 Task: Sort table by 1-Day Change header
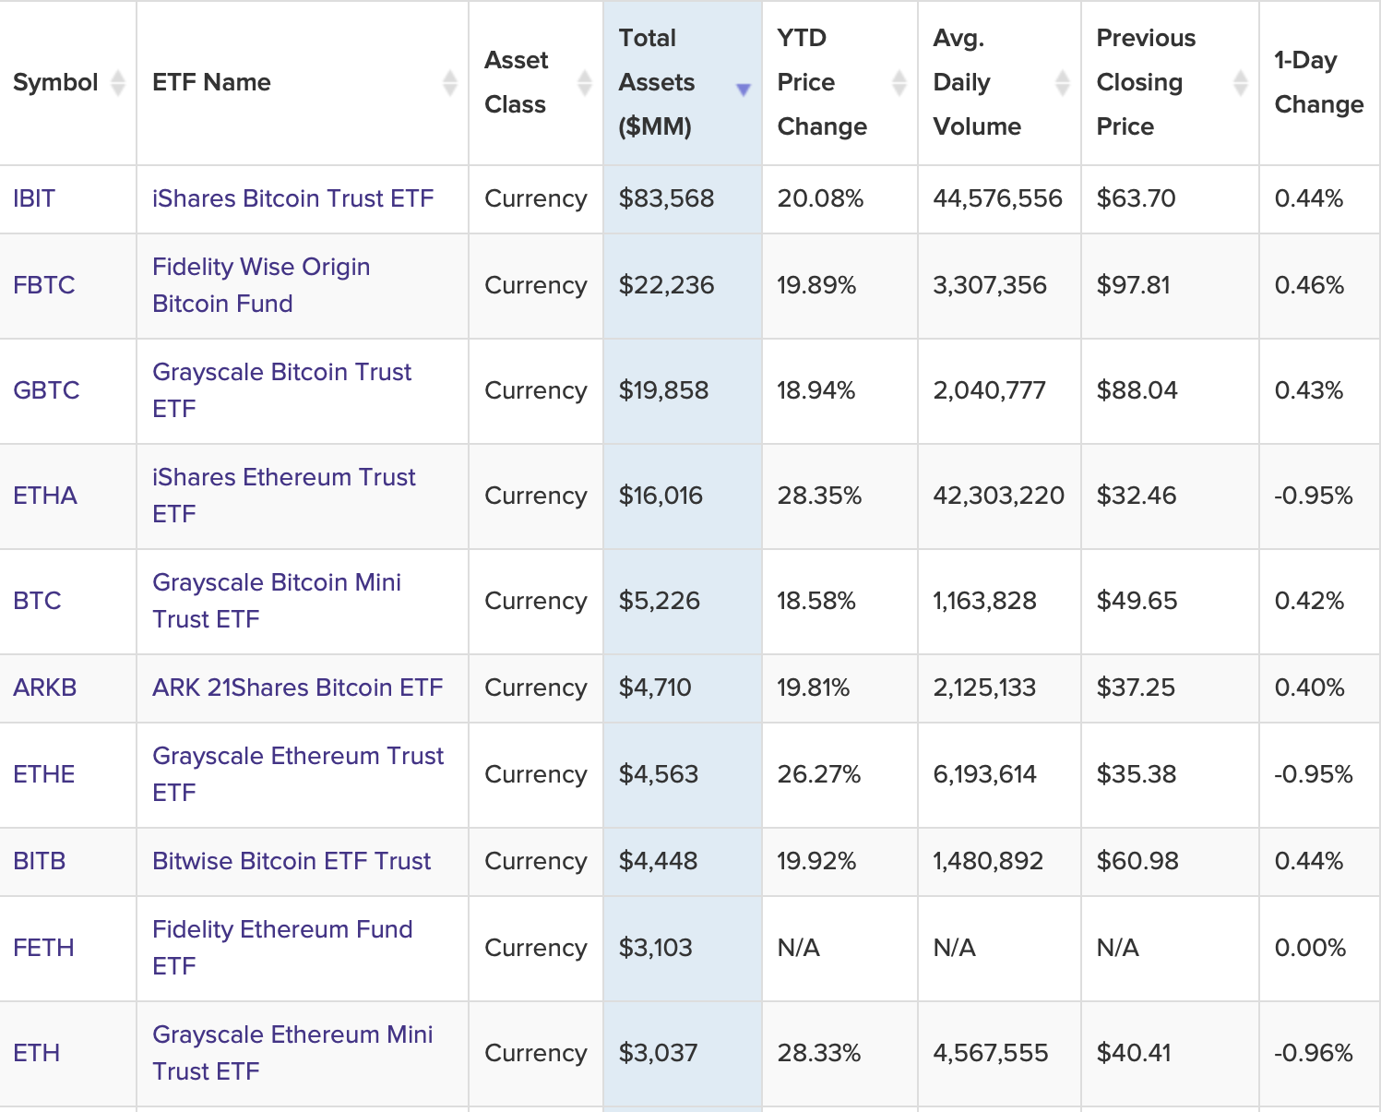[x=1318, y=83]
